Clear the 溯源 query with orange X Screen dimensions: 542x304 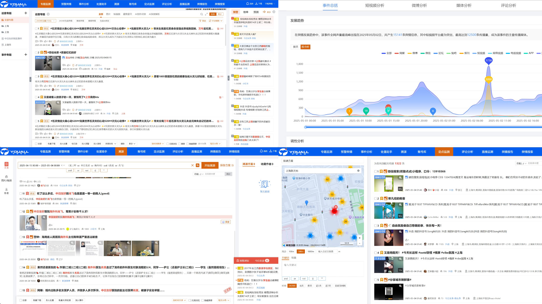tap(193, 166)
